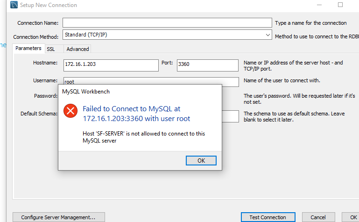Click the 'Connection Name:' label
This screenshot has height=222, width=359.
click(x=38, y=23)
